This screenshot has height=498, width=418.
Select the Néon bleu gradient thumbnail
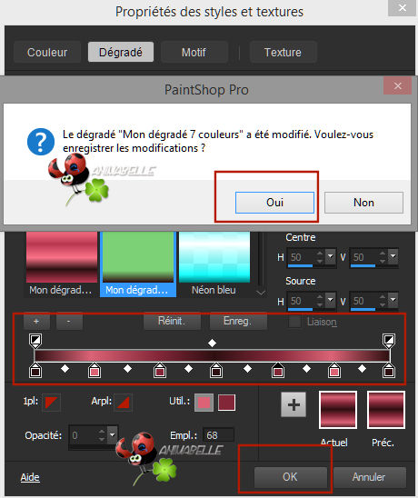tap(214, 264)
